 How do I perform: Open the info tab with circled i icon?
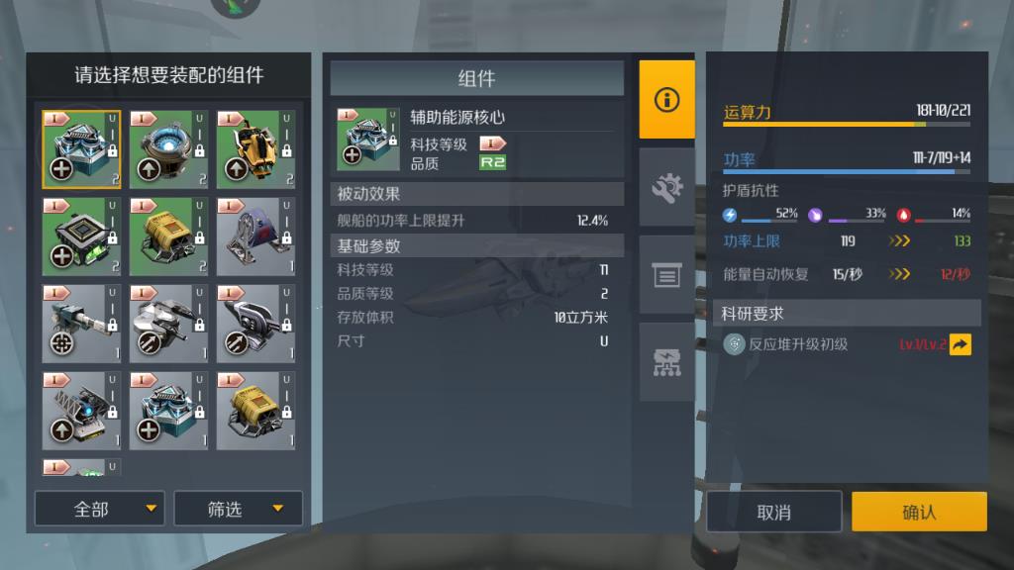click(666, 100)
